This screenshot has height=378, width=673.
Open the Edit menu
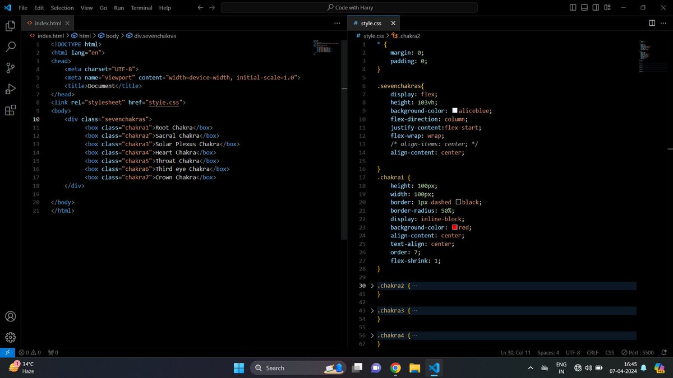pyautogui.click(x=39, y=8)
